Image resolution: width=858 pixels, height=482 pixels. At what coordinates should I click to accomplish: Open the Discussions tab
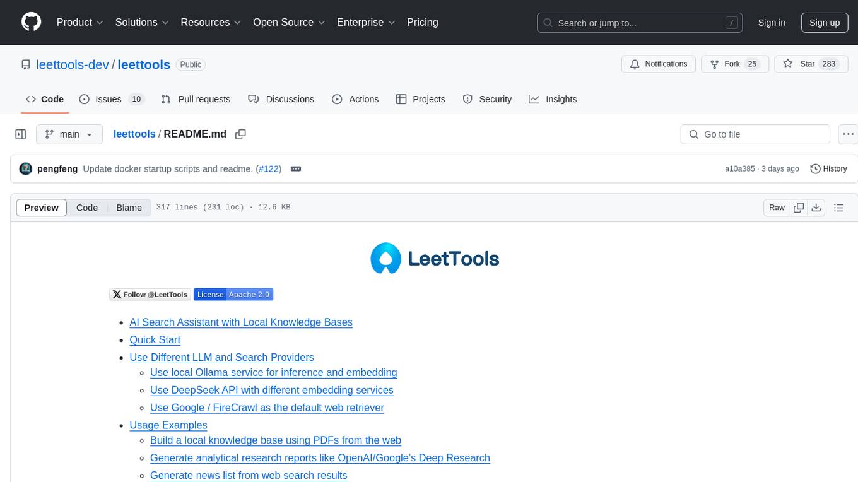(x=281, y=99)
